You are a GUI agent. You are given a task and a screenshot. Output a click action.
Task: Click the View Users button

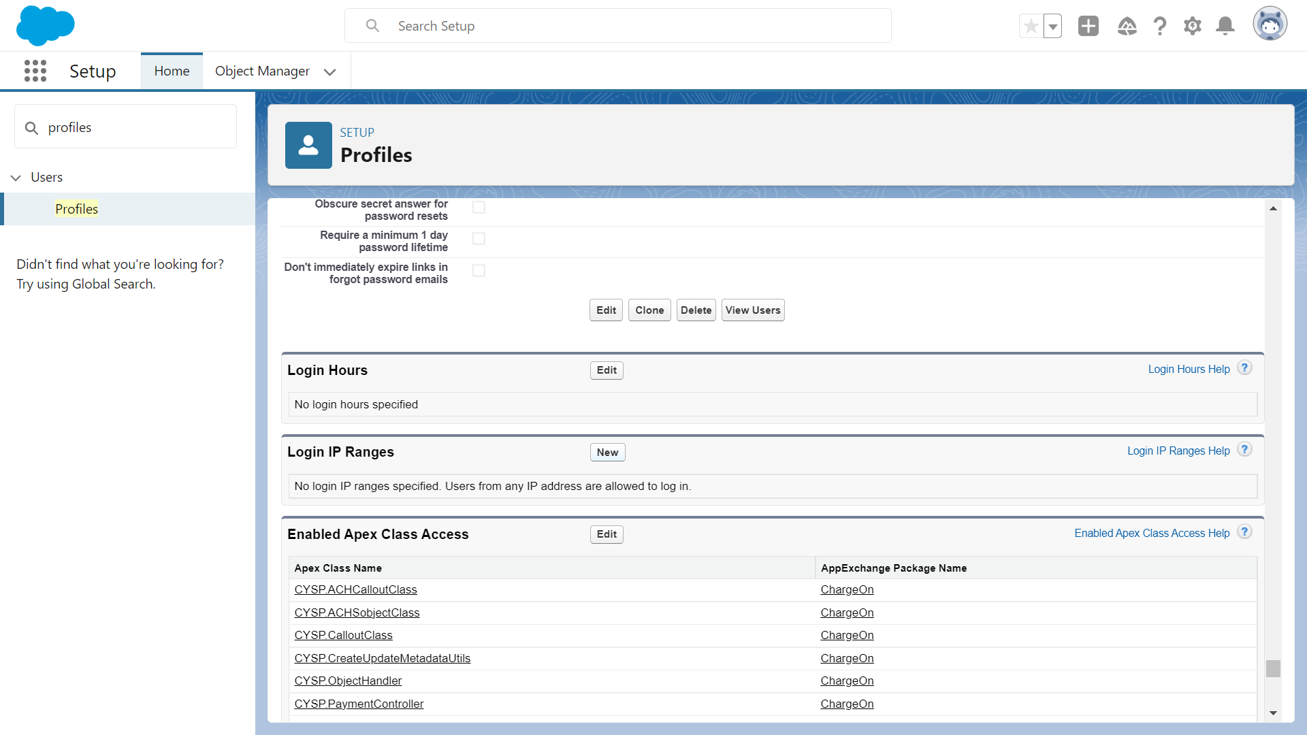[753, 310]
